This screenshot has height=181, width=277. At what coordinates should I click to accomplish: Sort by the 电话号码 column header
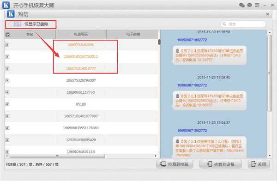click(x=81, y=34)
